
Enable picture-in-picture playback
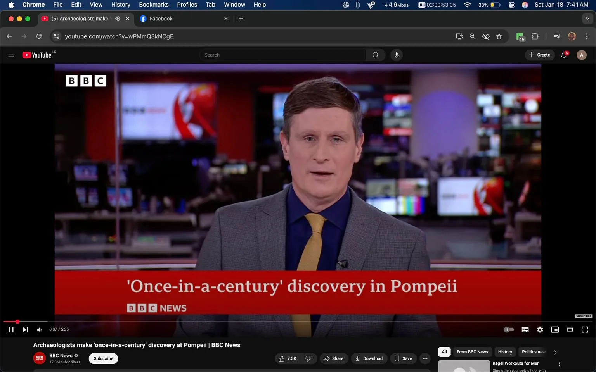[555, 329]
